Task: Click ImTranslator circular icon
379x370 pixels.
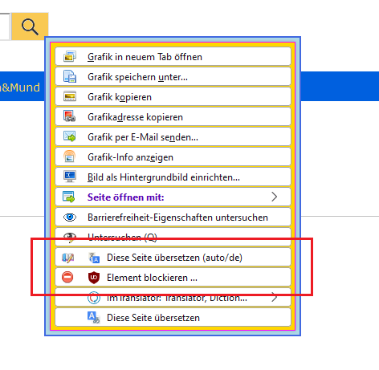Action: click(x=94, y=298)
